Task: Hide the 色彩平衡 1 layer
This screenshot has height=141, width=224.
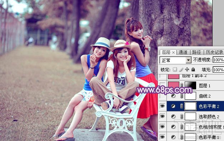Action: click(x=162, y=137)
